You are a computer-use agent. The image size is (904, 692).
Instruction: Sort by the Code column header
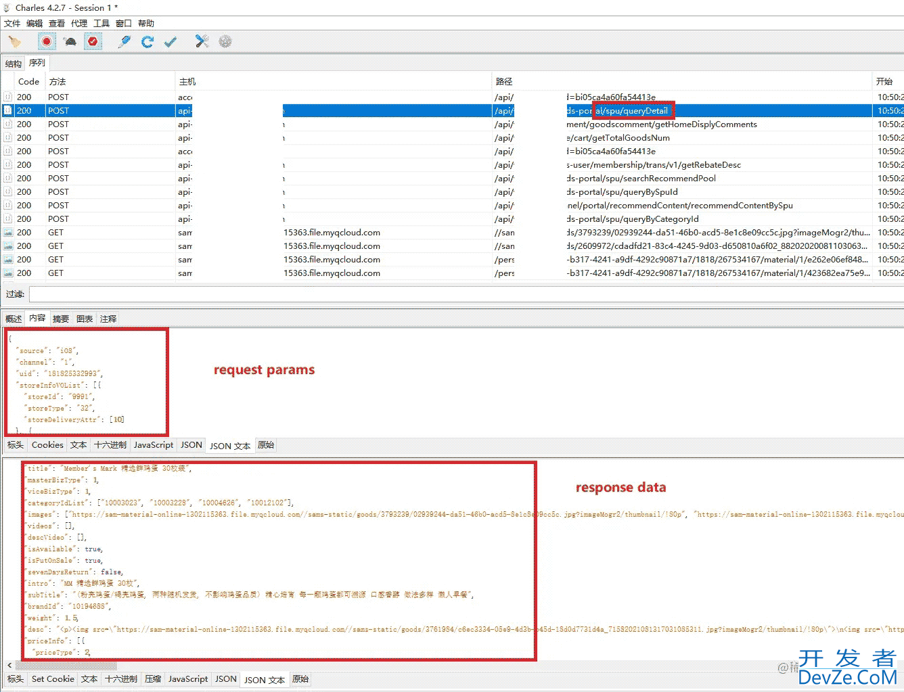point(29,82)
